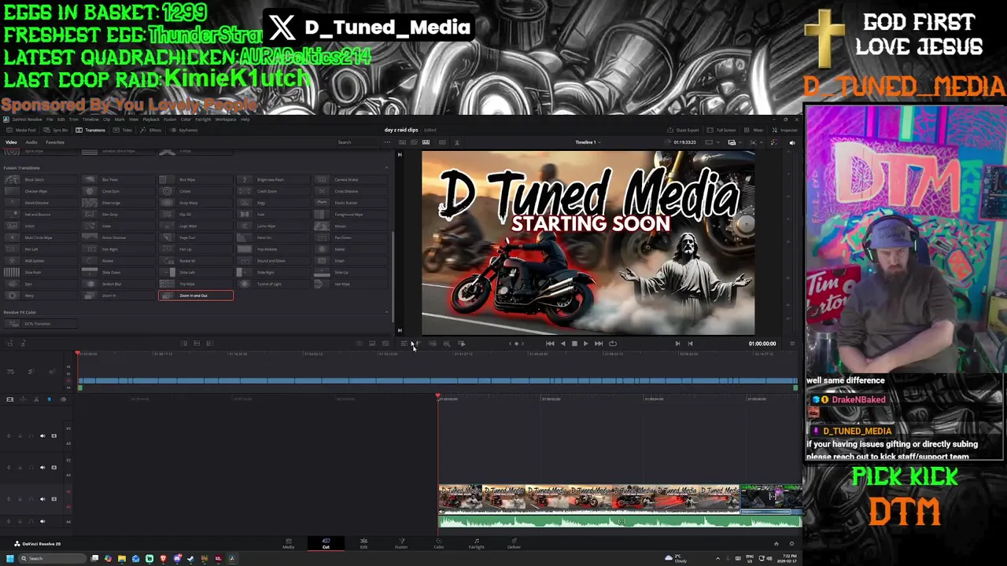1007x566 pixels.
Task: Toggle video enable for track V3
Action: tap(54, 436)
